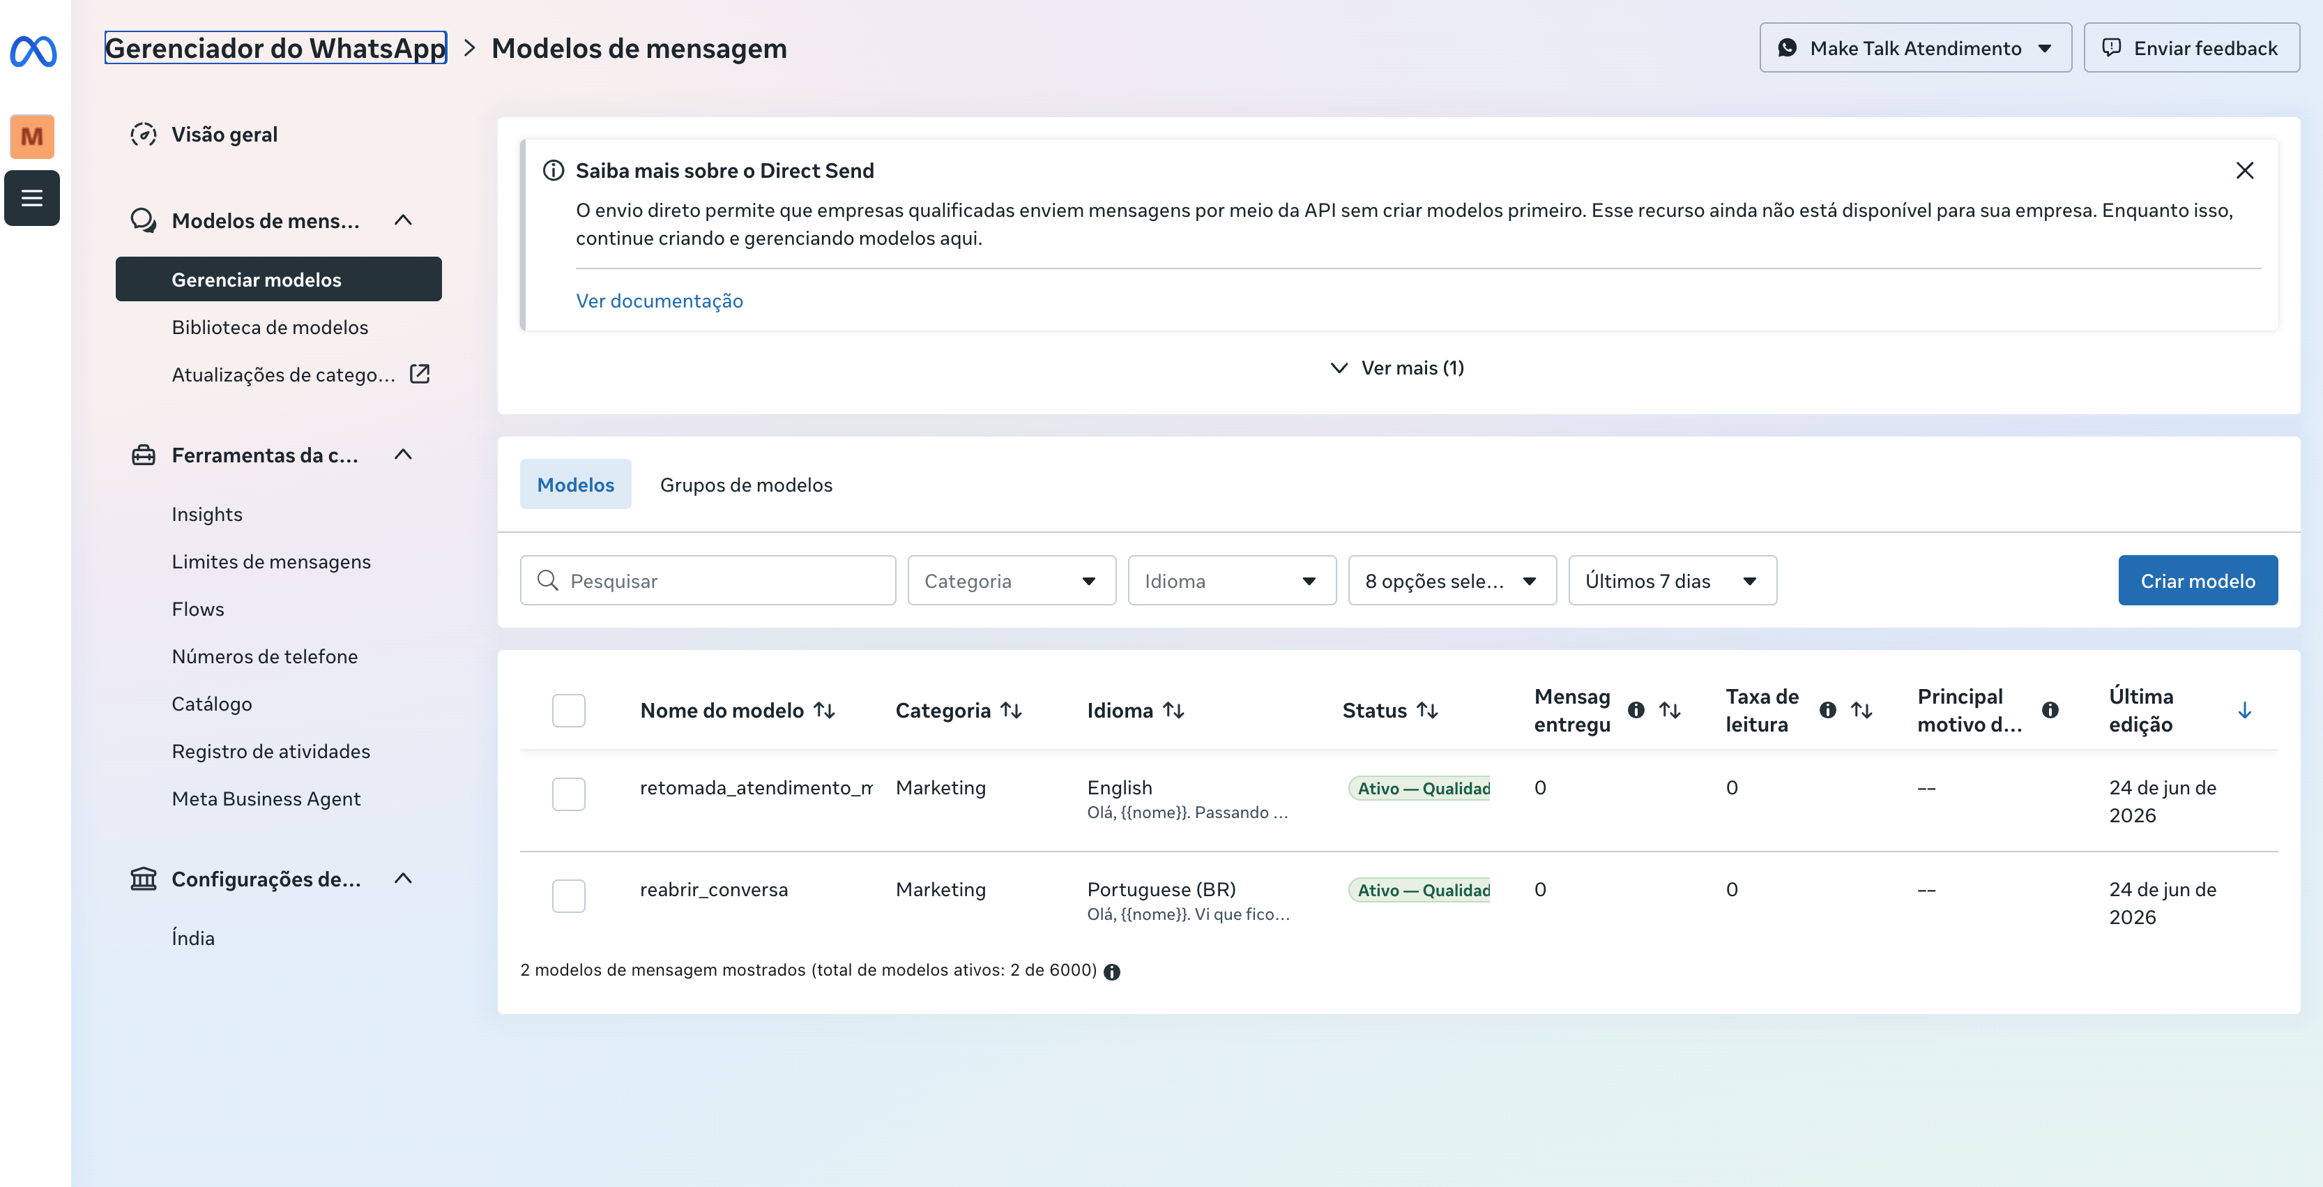Image resolution: width=2323 pixels, height=1187 pixels.
Task: Click the Última edição descending sort arrow
Action: coord(2244,711)
